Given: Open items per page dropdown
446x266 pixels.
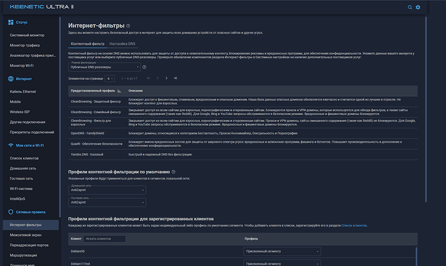Looking at the screenshot, I should pyautogui.click(x=110, y=78).
